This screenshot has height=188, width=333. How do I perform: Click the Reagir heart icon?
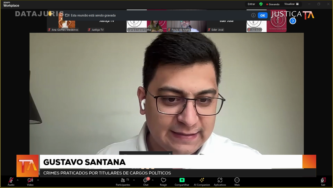tap(163, 181)
